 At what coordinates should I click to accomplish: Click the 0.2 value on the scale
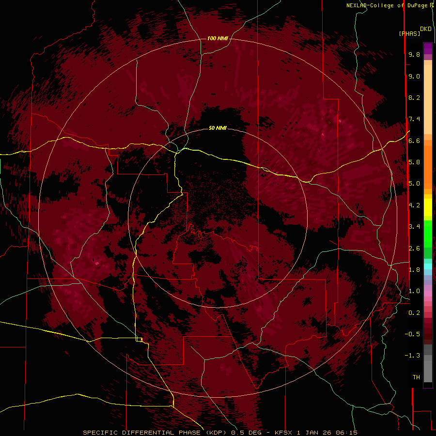414,313
